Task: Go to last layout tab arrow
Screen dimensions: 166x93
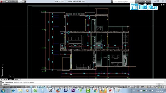Action: click(x=6, y=80)
